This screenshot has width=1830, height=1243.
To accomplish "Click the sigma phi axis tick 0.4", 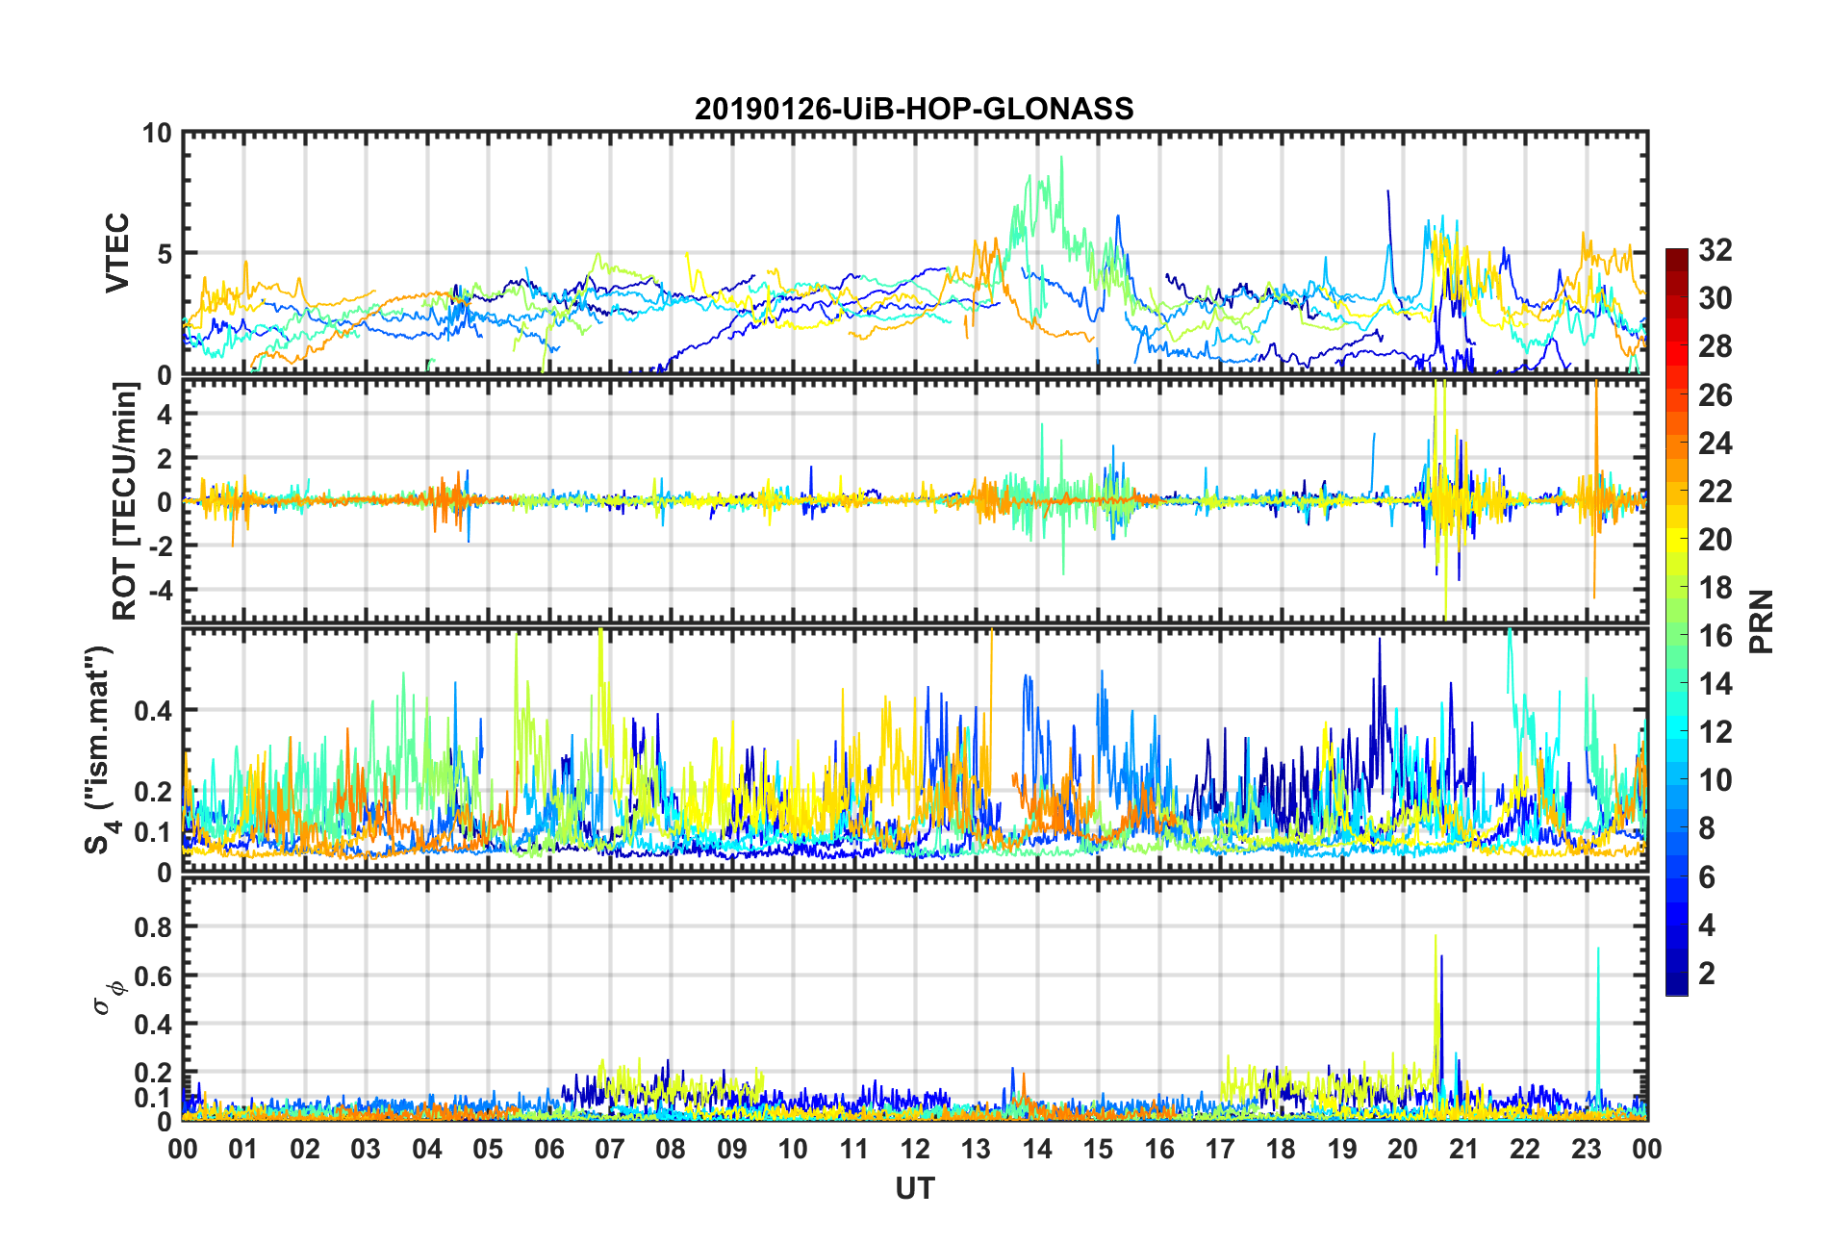I will [x=153, y=1025].
